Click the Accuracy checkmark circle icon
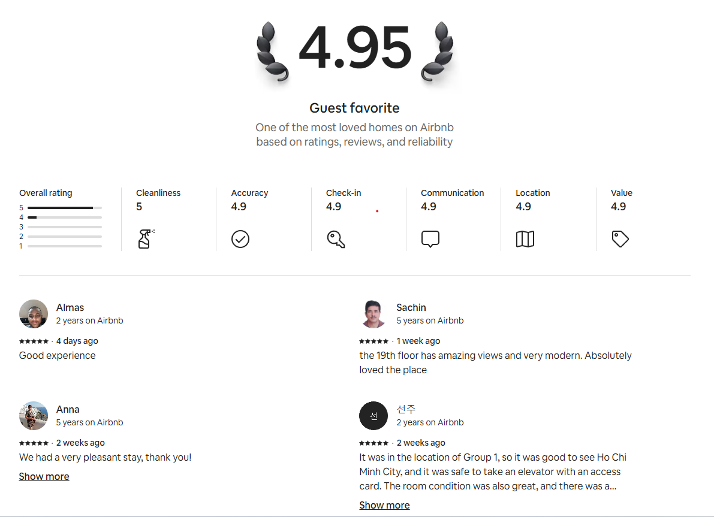 tap(240, 239)
